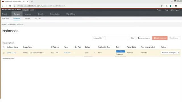Image resolution: width=182 pixels, height=102 pixels.
Task: Close the Instances OpenStack tab
Action: click(27, 2)
